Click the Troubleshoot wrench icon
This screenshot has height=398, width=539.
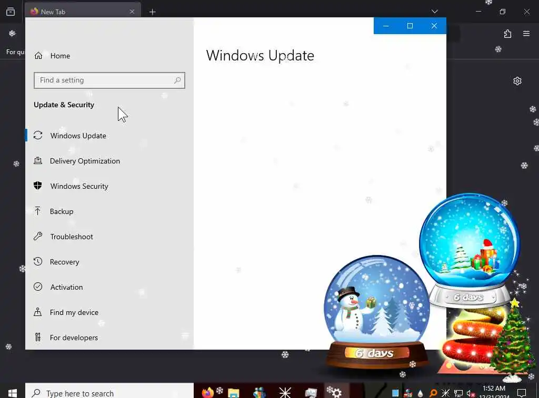(x=38, y=236)
